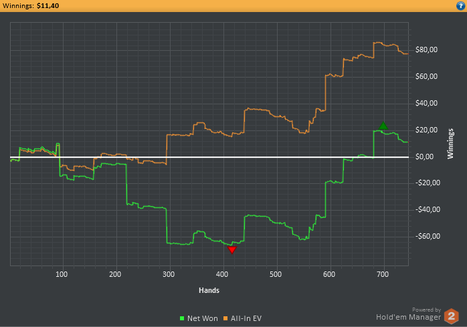Click the Hold'em Manager 2 logo icon
Image resolution: width=467 pixels, height=327 pixels.
[x=452, y=316]
